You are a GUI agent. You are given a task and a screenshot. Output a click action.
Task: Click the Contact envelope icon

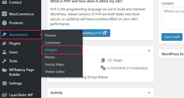click(4, 2)
